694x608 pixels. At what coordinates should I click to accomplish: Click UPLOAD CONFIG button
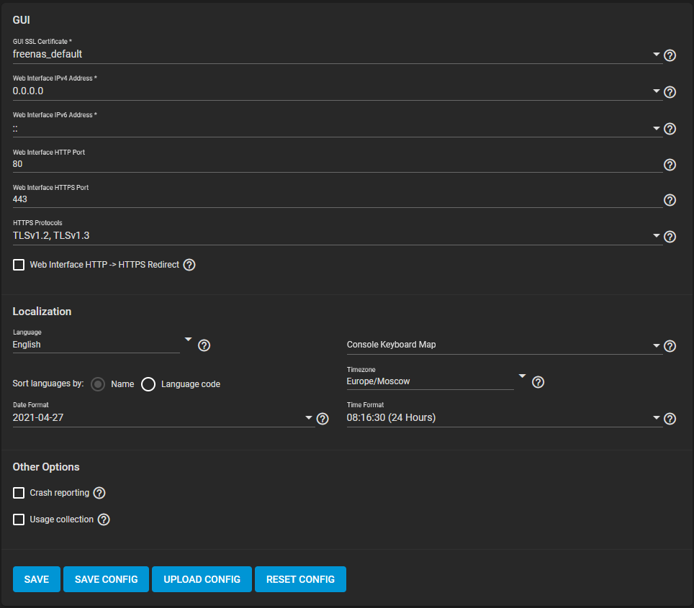coord(202,579)
